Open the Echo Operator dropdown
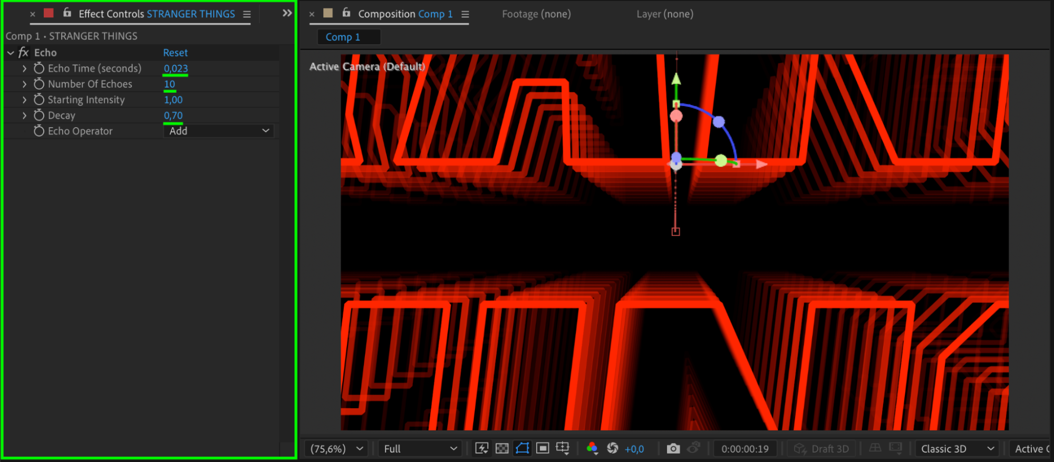This screenshot has width=1054, height=462. click(219, 131)
